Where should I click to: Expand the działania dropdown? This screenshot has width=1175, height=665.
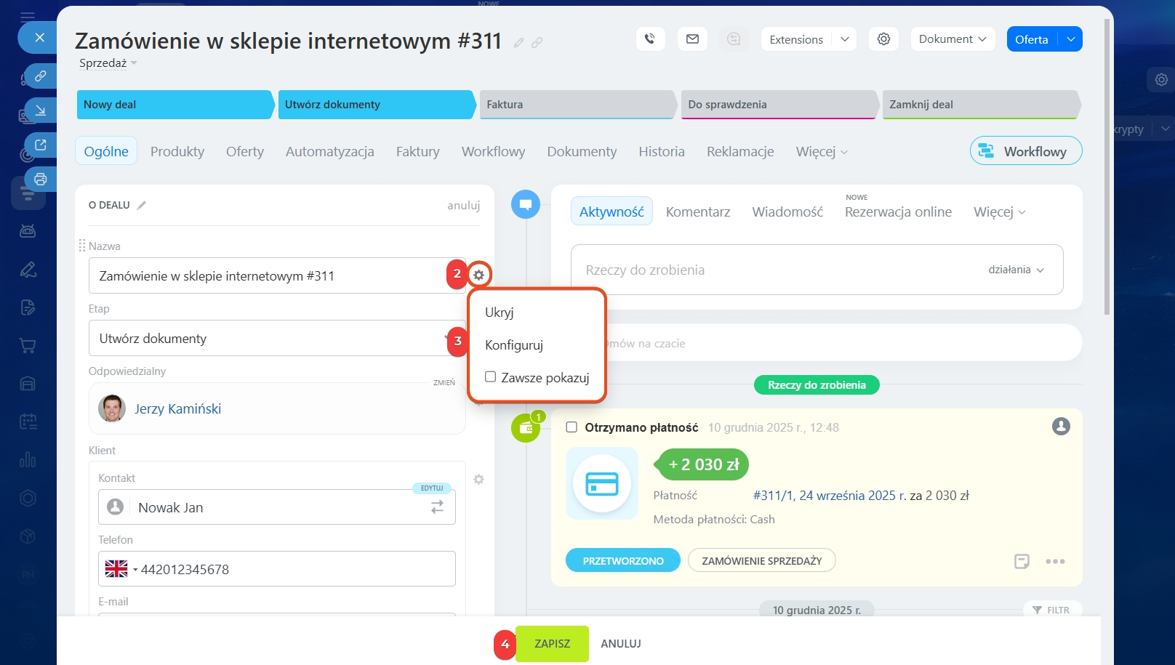1016,270
